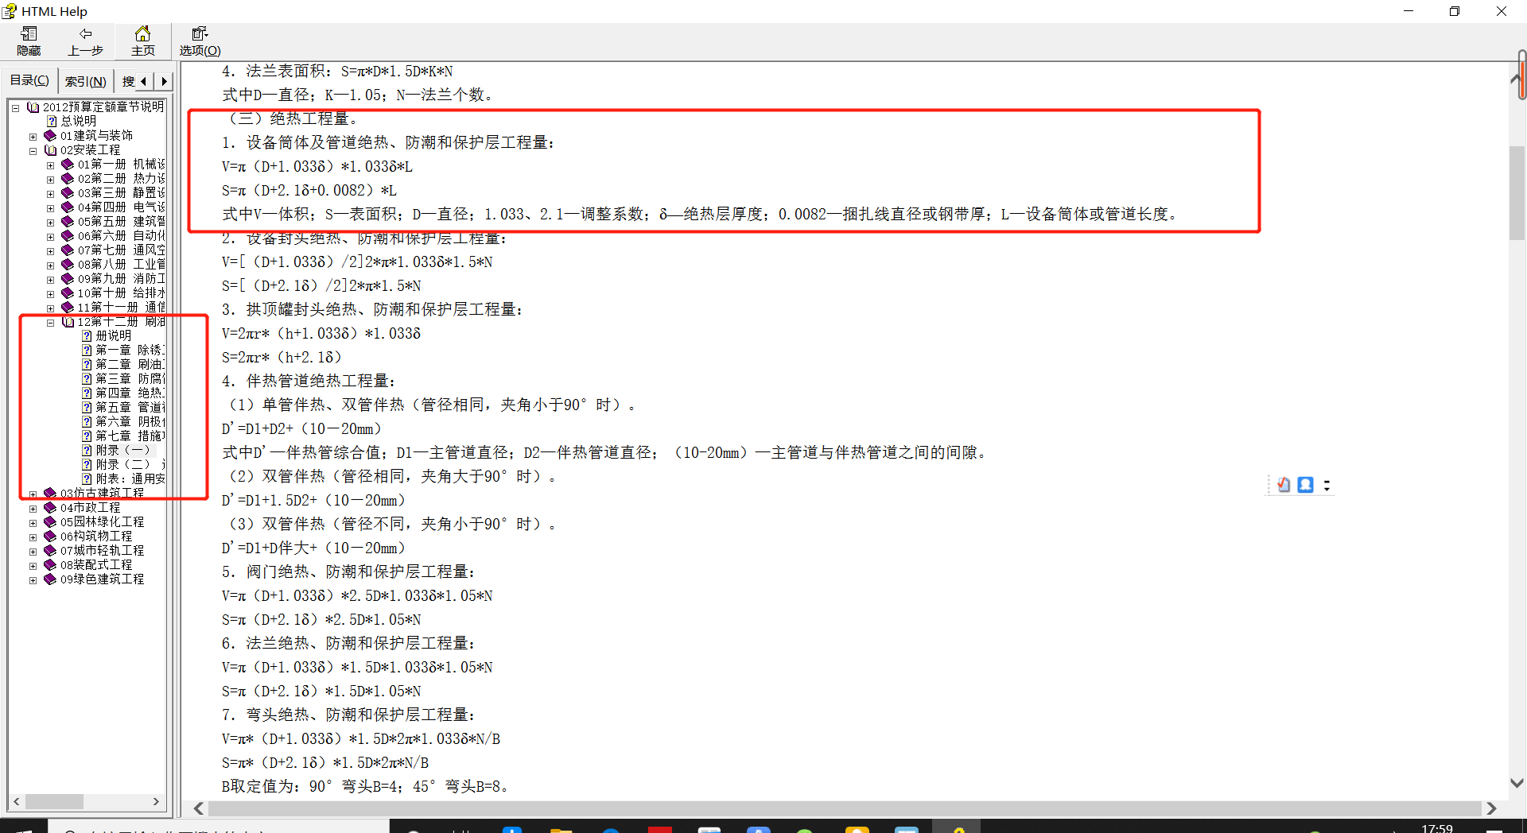Image resolution: width=1527 pixels, height=833 pixels.
Task: Select the 06构筑物工程 book icon
Action: (x=50, y=536)
